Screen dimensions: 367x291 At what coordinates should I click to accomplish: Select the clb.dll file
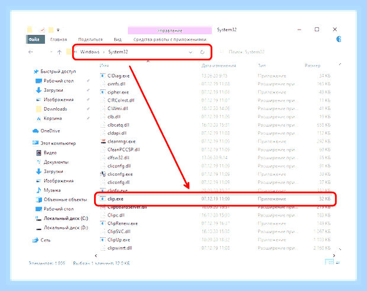click(x=114, y=117)
